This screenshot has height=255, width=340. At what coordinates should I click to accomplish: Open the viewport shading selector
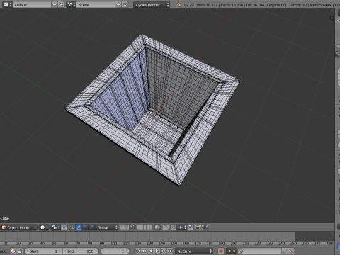tap(44, 227)
